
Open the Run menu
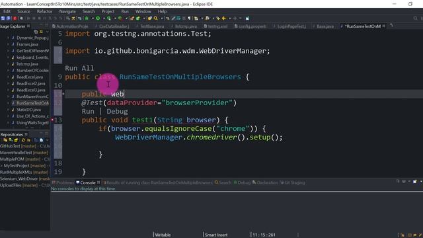point(125,11)
